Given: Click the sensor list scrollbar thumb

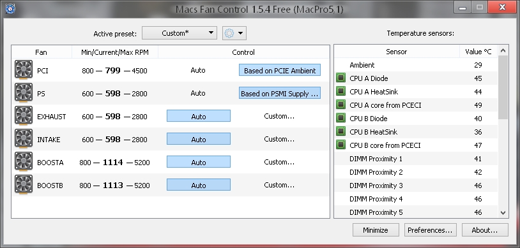Looking at the screenshot, I should (x=503, y=87).
